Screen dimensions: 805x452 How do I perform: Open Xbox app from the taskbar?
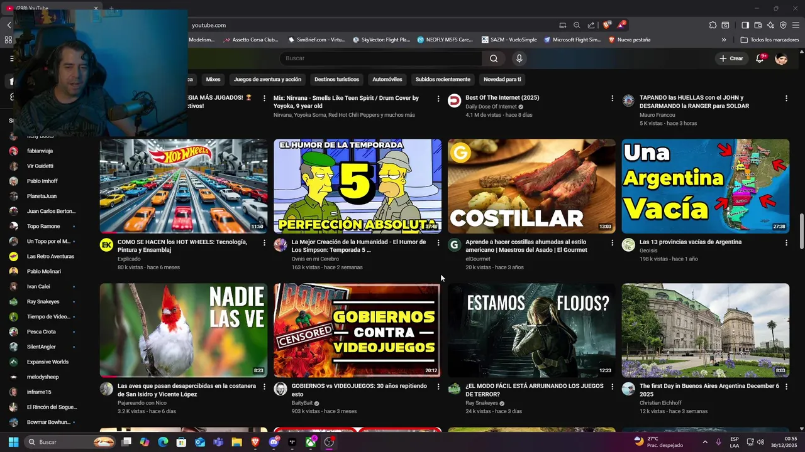[x=311, y=442]
